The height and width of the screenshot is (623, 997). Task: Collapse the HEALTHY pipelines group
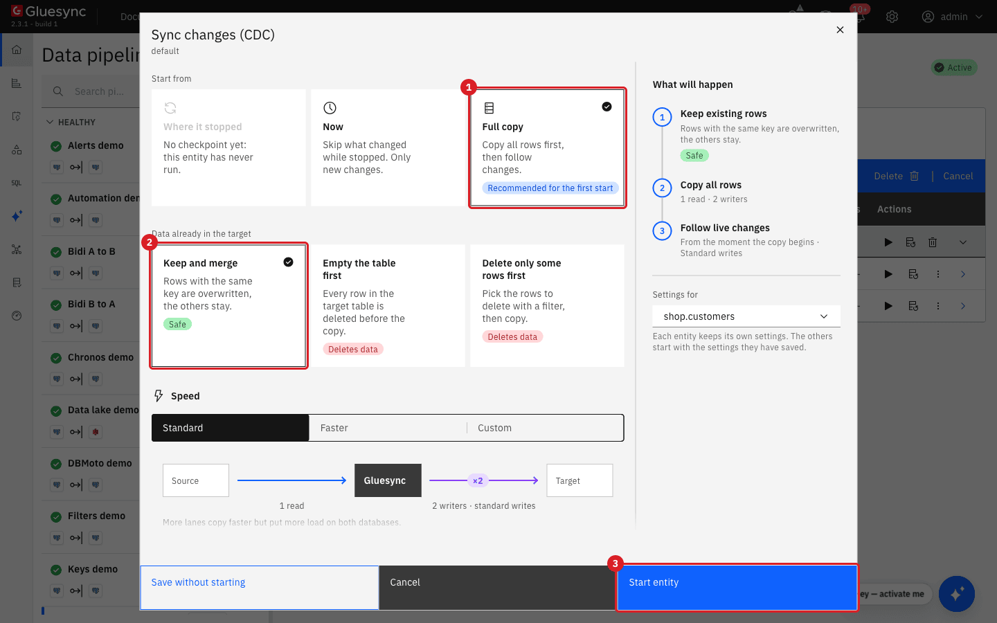[x=50, y=123]
